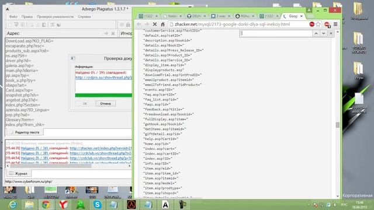Image resolution: width=374 pixels, height=210 pixels.
Task: Open the Chrome hamburger menu
Action: click(x=335, y=24)
